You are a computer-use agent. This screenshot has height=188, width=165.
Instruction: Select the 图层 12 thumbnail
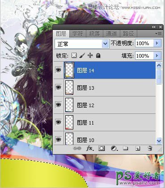(x=69, y=105)
